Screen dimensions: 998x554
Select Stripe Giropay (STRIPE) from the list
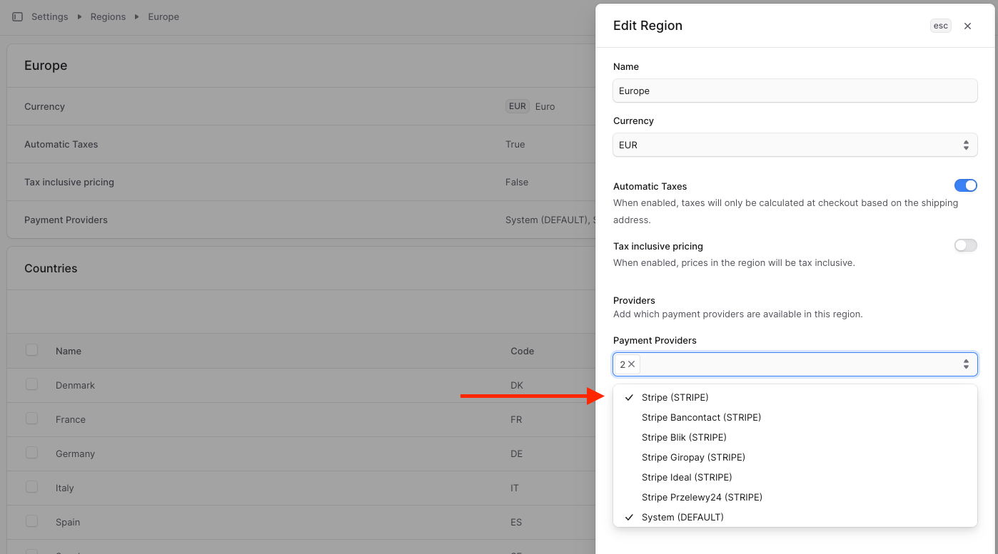[x=693, y=457]
